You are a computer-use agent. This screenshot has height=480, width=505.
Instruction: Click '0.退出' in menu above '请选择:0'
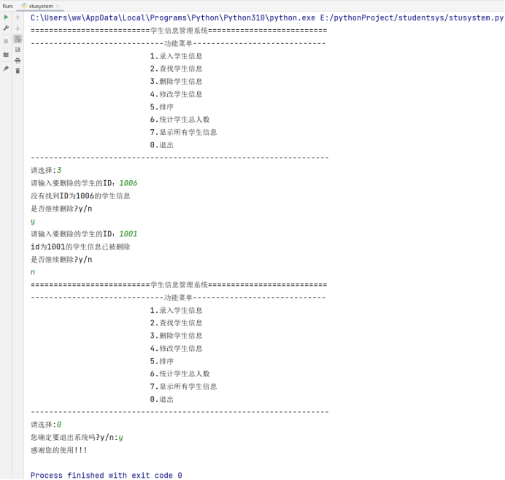[x=162, y=400]
